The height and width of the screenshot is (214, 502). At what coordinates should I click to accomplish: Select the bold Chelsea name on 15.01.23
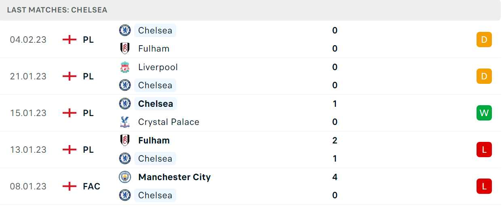[x=156, y=104]
